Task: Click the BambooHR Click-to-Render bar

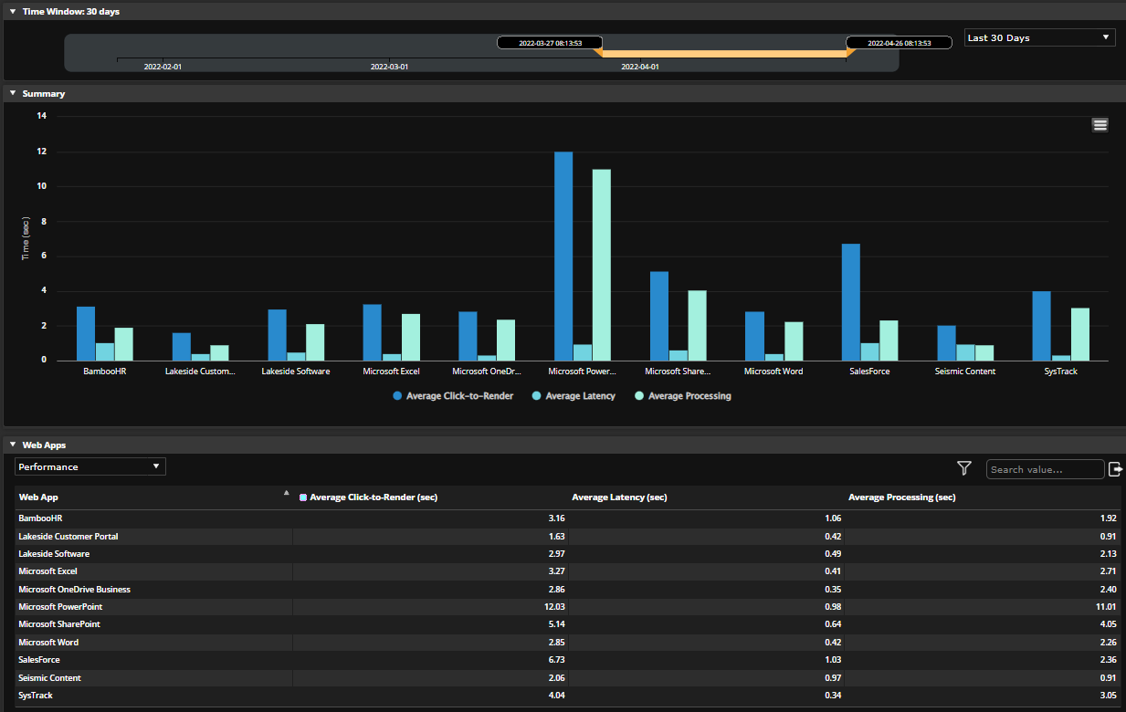Action: point(86,333)
